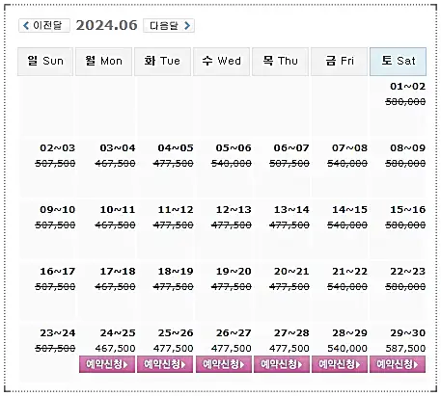Screen dimensions: 441x396
Task: Click the 2024.06 month title
Action: pyautogui.click(x=106, y=25)
